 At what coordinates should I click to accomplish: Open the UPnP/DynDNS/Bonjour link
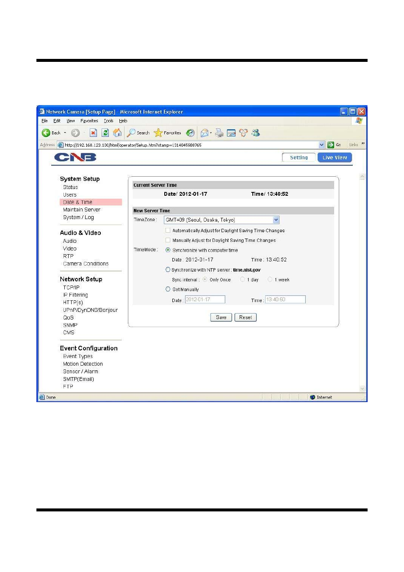click(90, 310)
